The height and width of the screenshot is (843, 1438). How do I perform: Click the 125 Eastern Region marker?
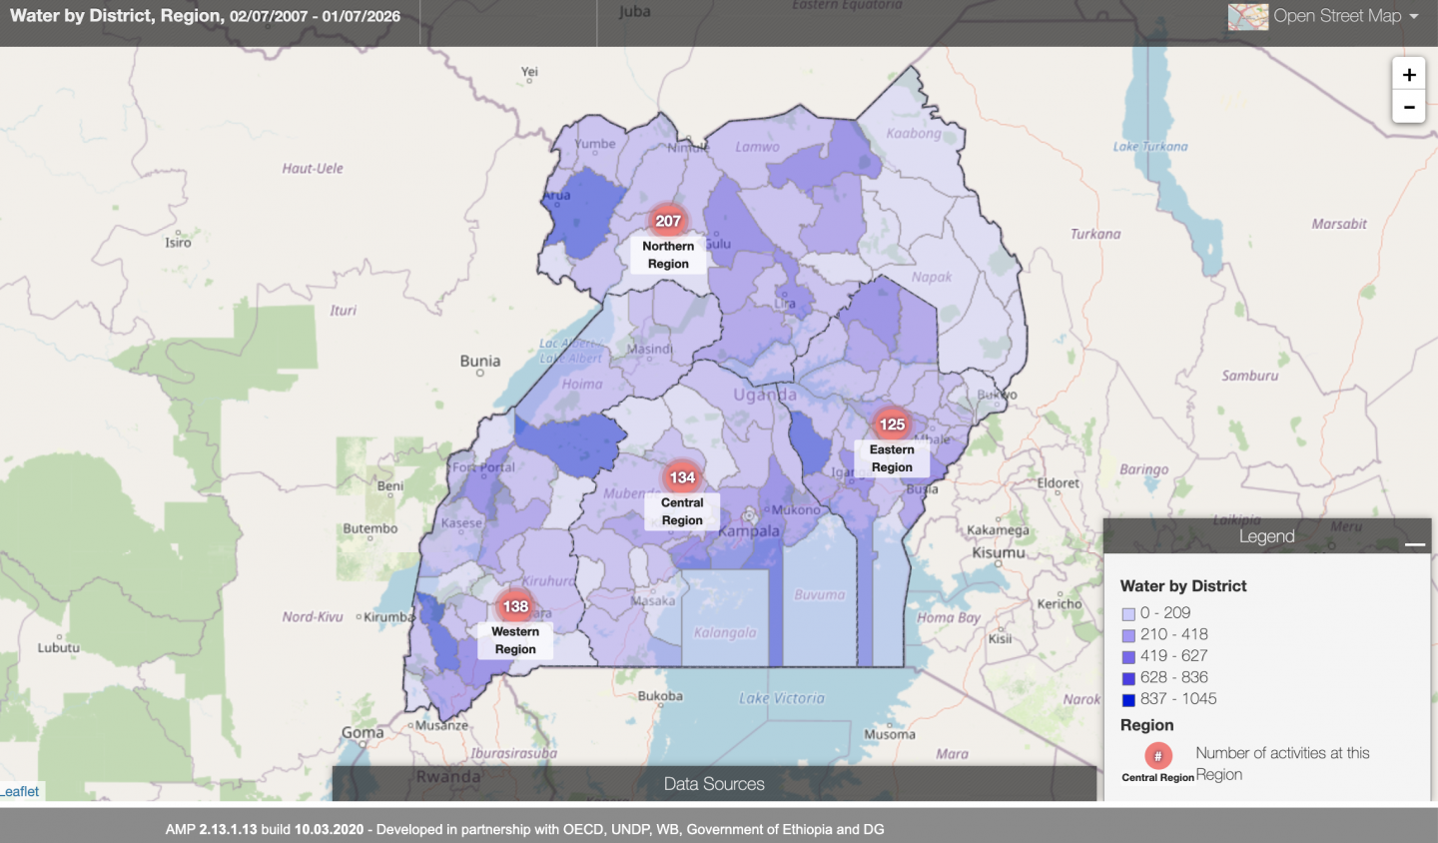point(892,424)
